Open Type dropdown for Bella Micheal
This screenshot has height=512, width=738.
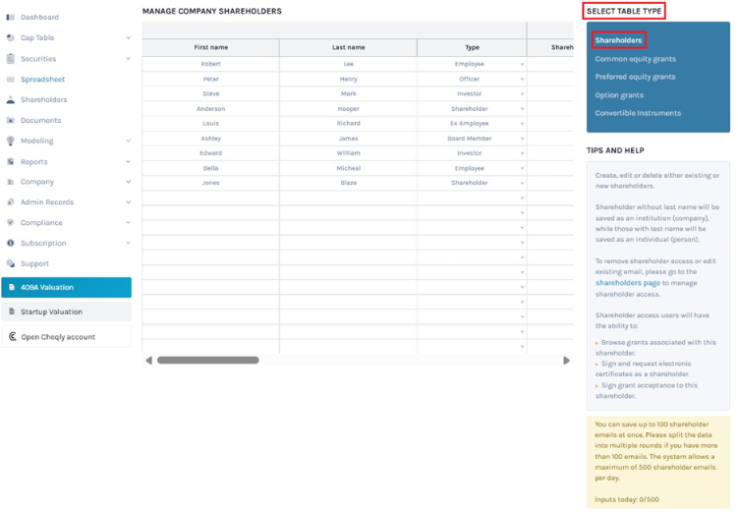coord(522,168)
